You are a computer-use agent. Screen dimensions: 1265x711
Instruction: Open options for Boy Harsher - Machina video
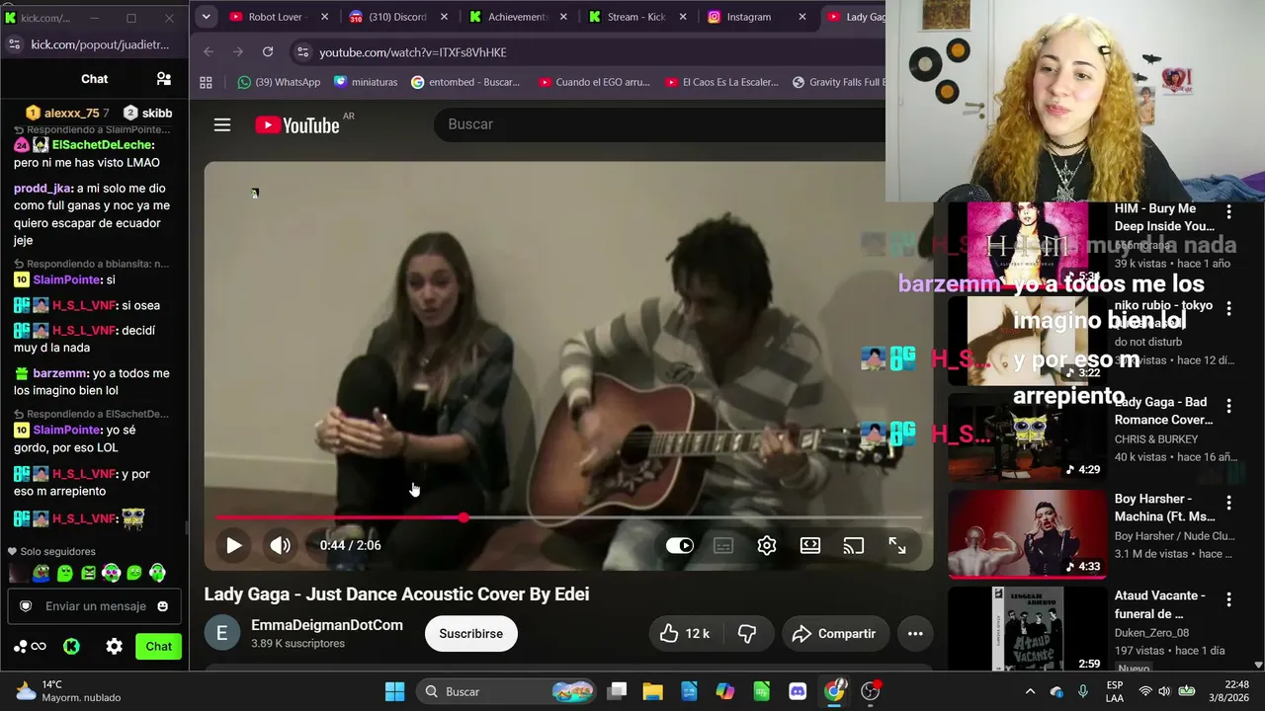click(x=1229, y=502)
